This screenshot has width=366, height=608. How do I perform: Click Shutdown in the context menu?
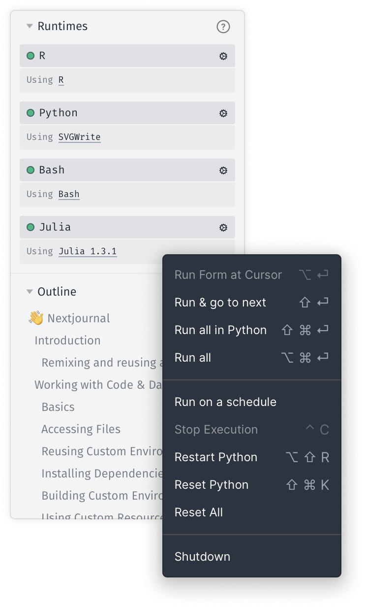[202, 557]
